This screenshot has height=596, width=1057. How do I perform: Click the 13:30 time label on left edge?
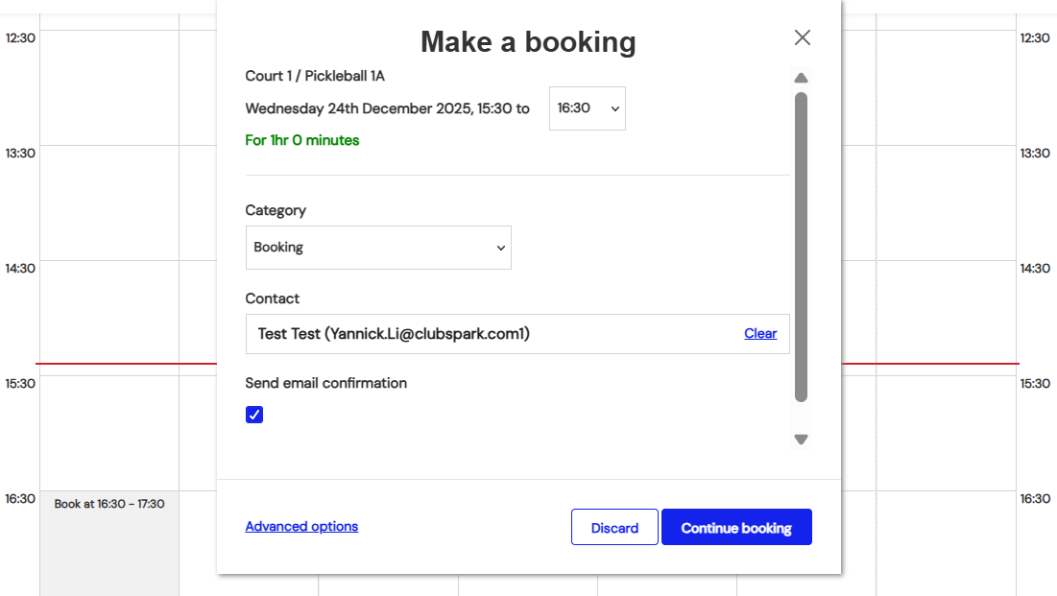tap(20, 154)
